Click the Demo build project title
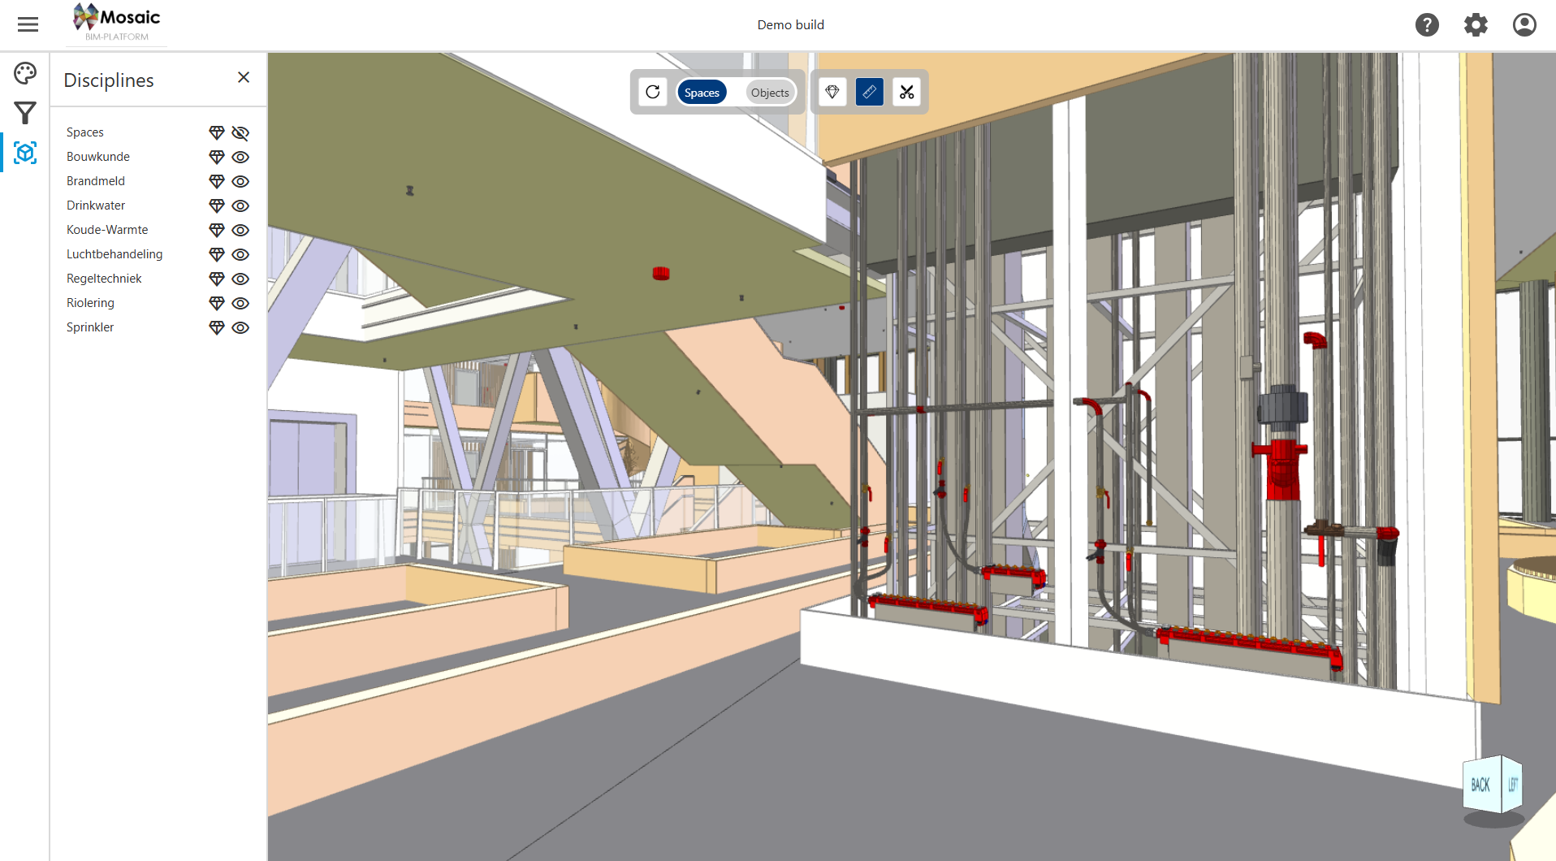Viewport: 1556px width, 861px height. tap(790, 25)
